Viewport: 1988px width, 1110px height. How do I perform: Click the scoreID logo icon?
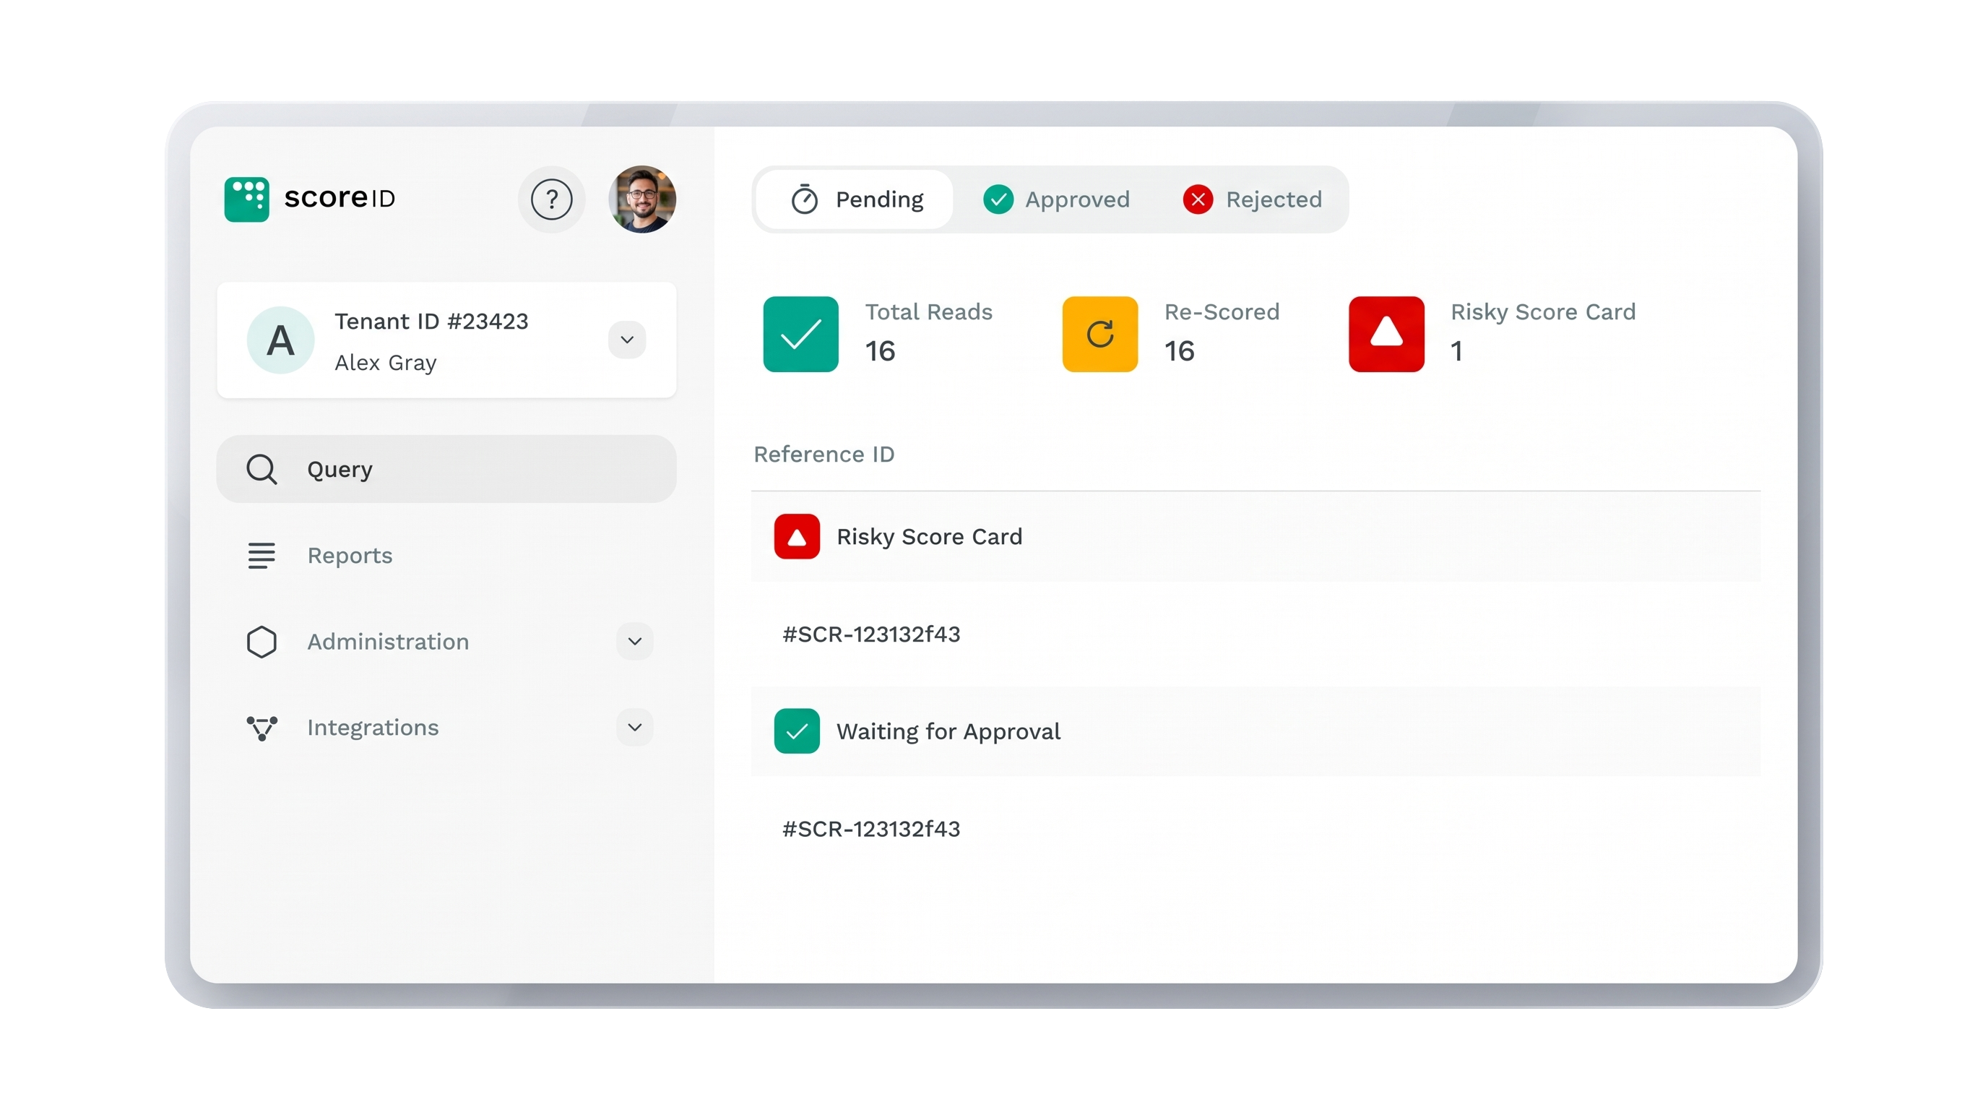pos(246,199)
